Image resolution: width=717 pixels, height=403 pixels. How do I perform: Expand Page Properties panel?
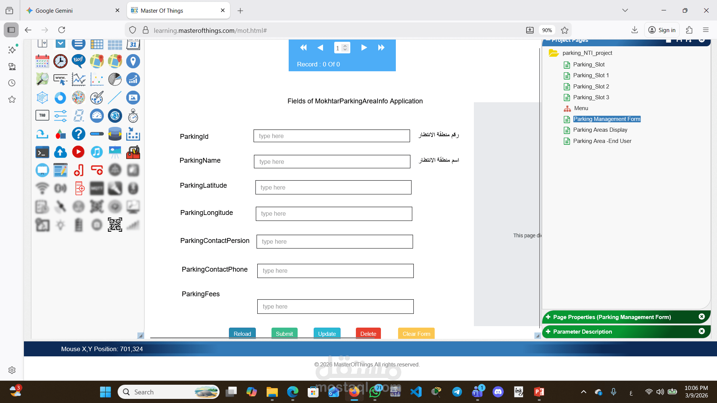[x=548, y=317]
